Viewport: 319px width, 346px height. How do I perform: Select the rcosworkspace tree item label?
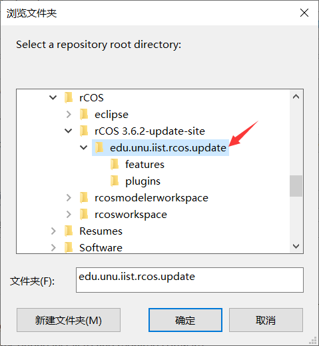tap(131, 215)
